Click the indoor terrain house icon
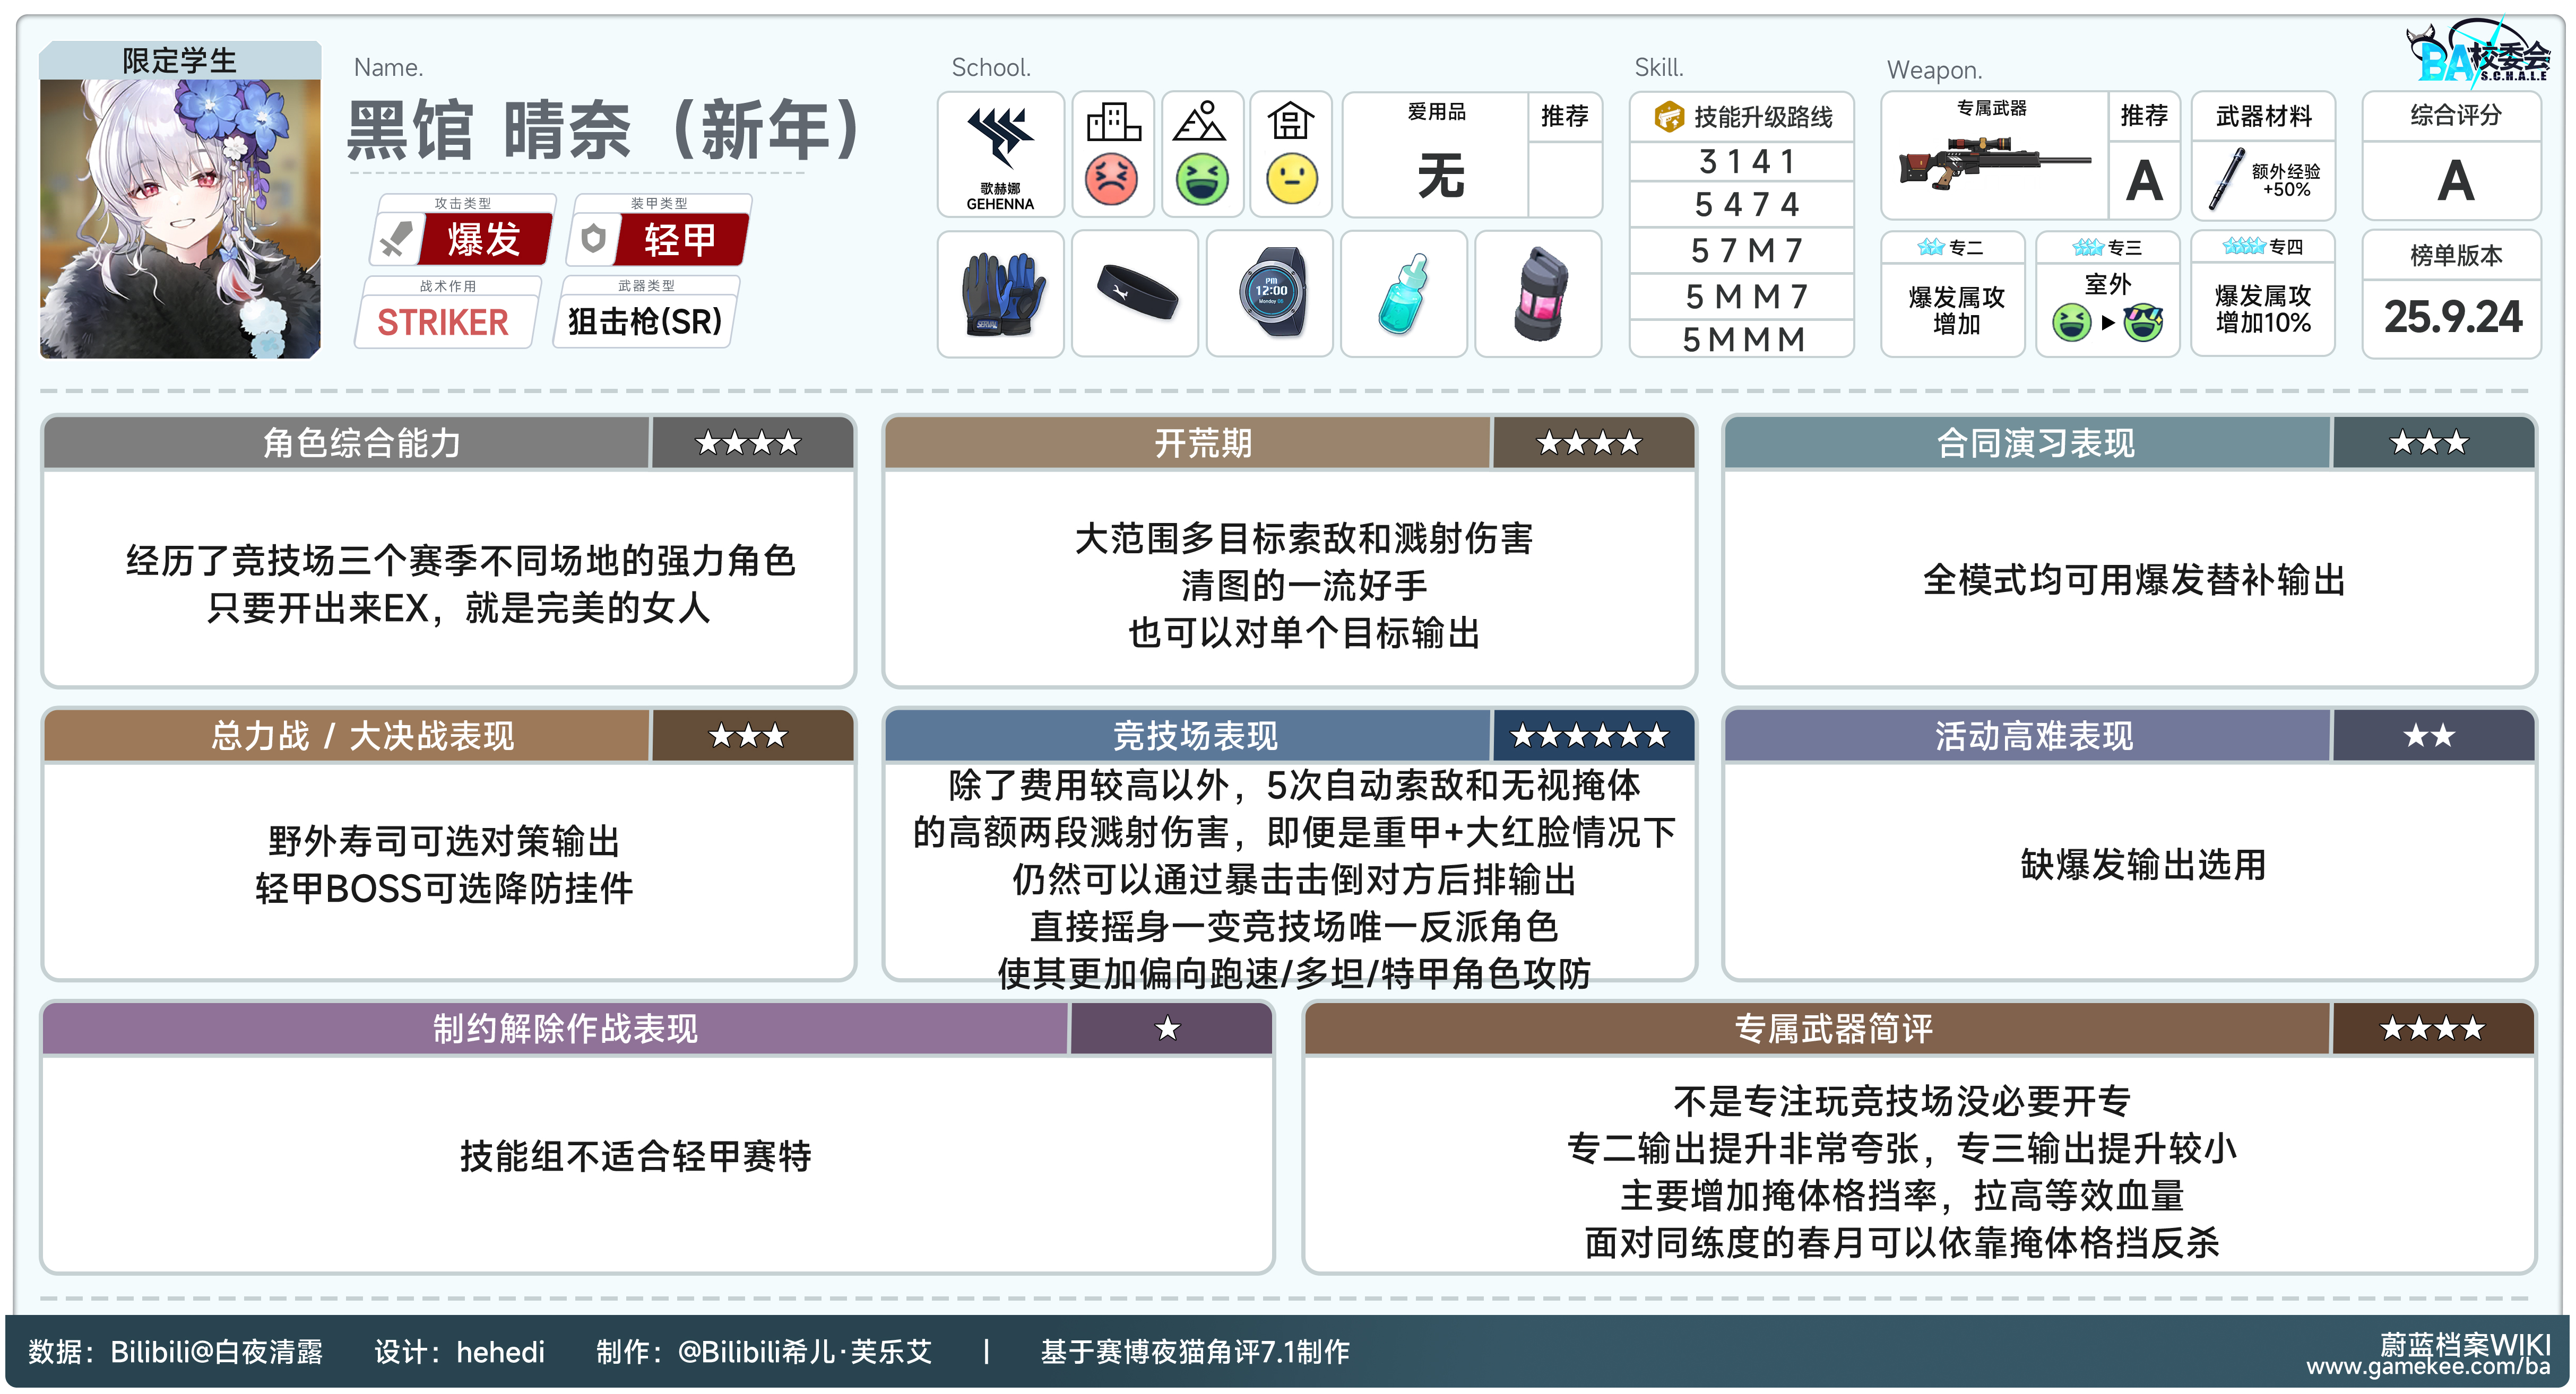Image resolution: width=2576 pixels, height=1394 pixels. click(x=1290, y=122)
